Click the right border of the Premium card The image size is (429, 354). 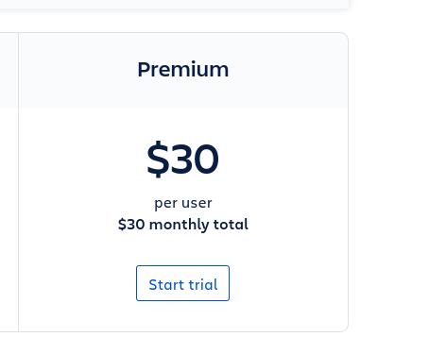coord(348,182)
